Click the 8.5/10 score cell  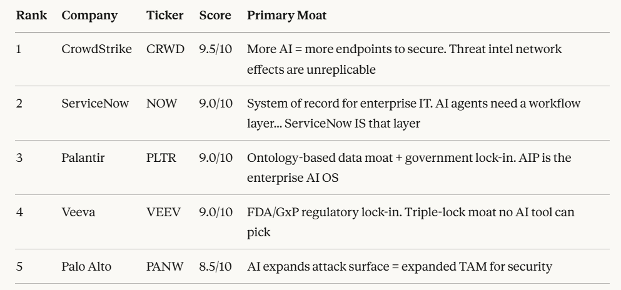pyautogui.click(x=216, y=267)
